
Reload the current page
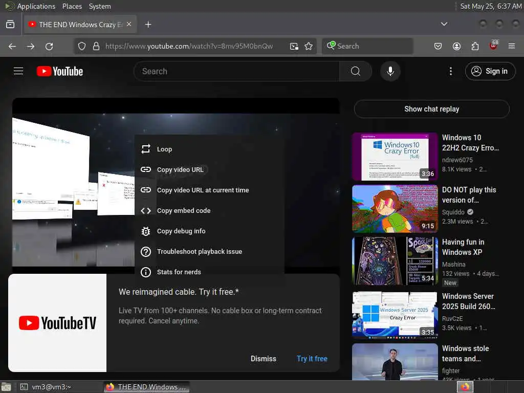coord(49,46)
